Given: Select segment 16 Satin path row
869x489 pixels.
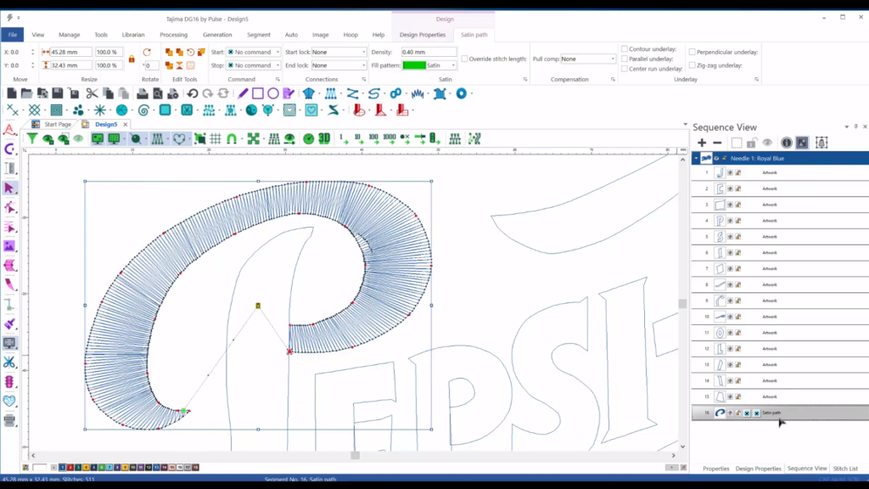Looking at the screenshot, I should [x=779, y=413].
